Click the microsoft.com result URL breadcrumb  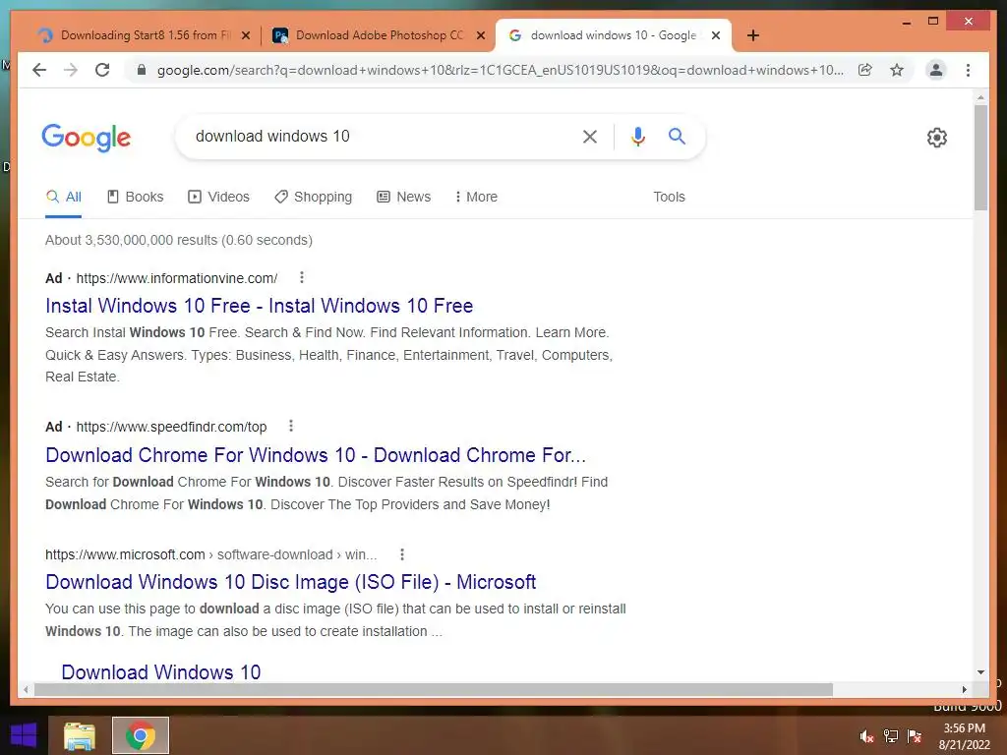(210, 554)
